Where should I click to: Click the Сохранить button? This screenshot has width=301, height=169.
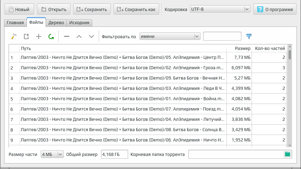click(x=92, y=9)
